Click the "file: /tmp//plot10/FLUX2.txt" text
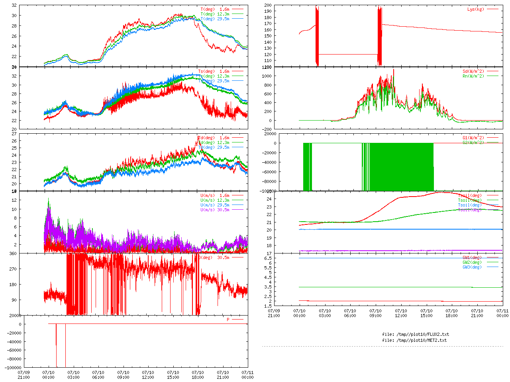The width and height of the screenshot is (510, 382). pyautogui.click(x=416, y=334)
